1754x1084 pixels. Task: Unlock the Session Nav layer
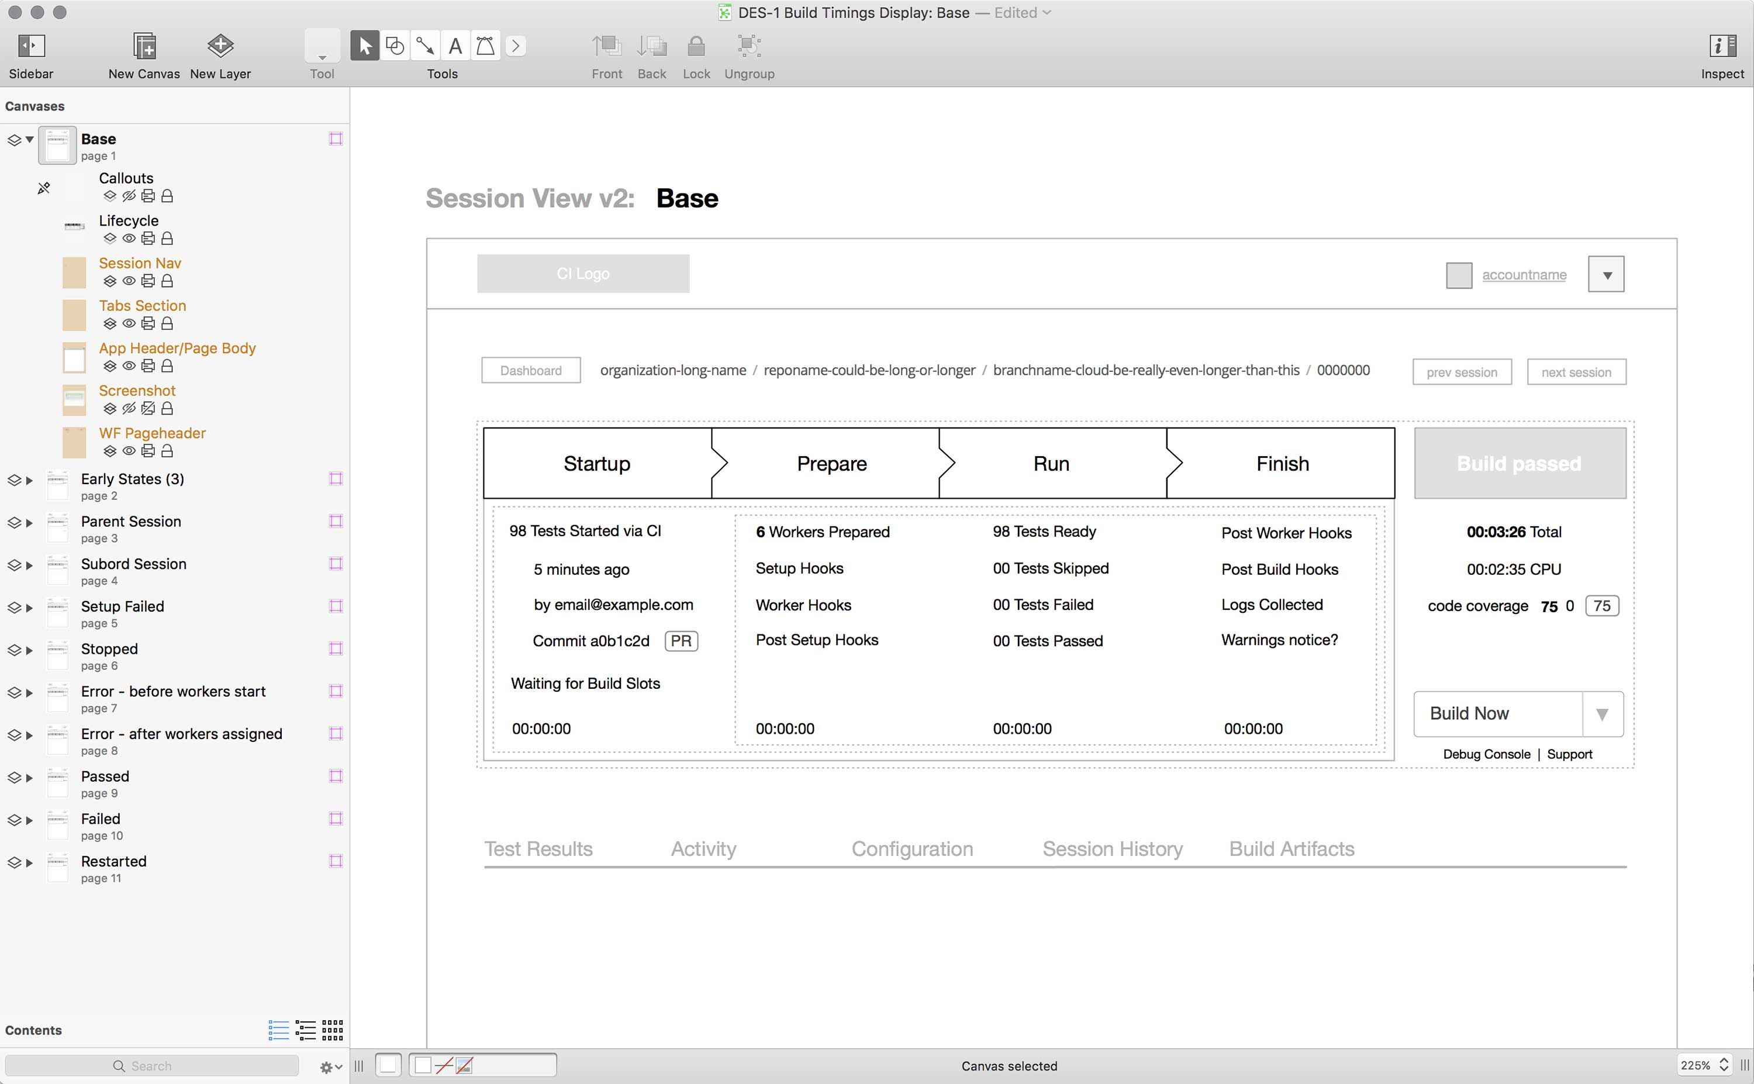pos(167,281)
